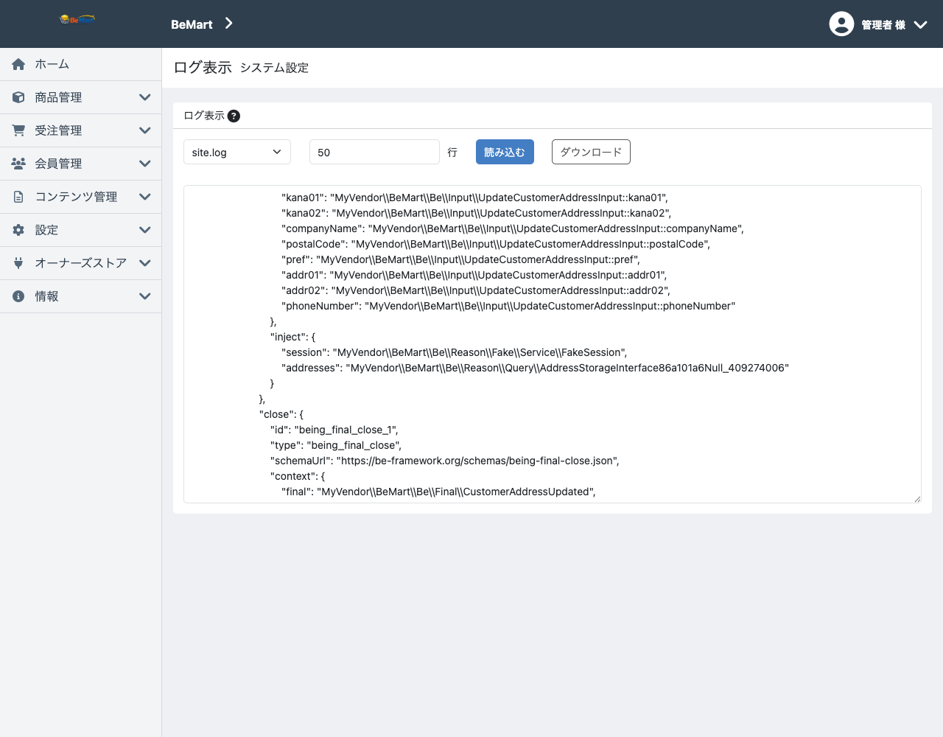Open the 管理者 様 account dropdown arrow
Viewport: 943px width, 737px height.
920,24
